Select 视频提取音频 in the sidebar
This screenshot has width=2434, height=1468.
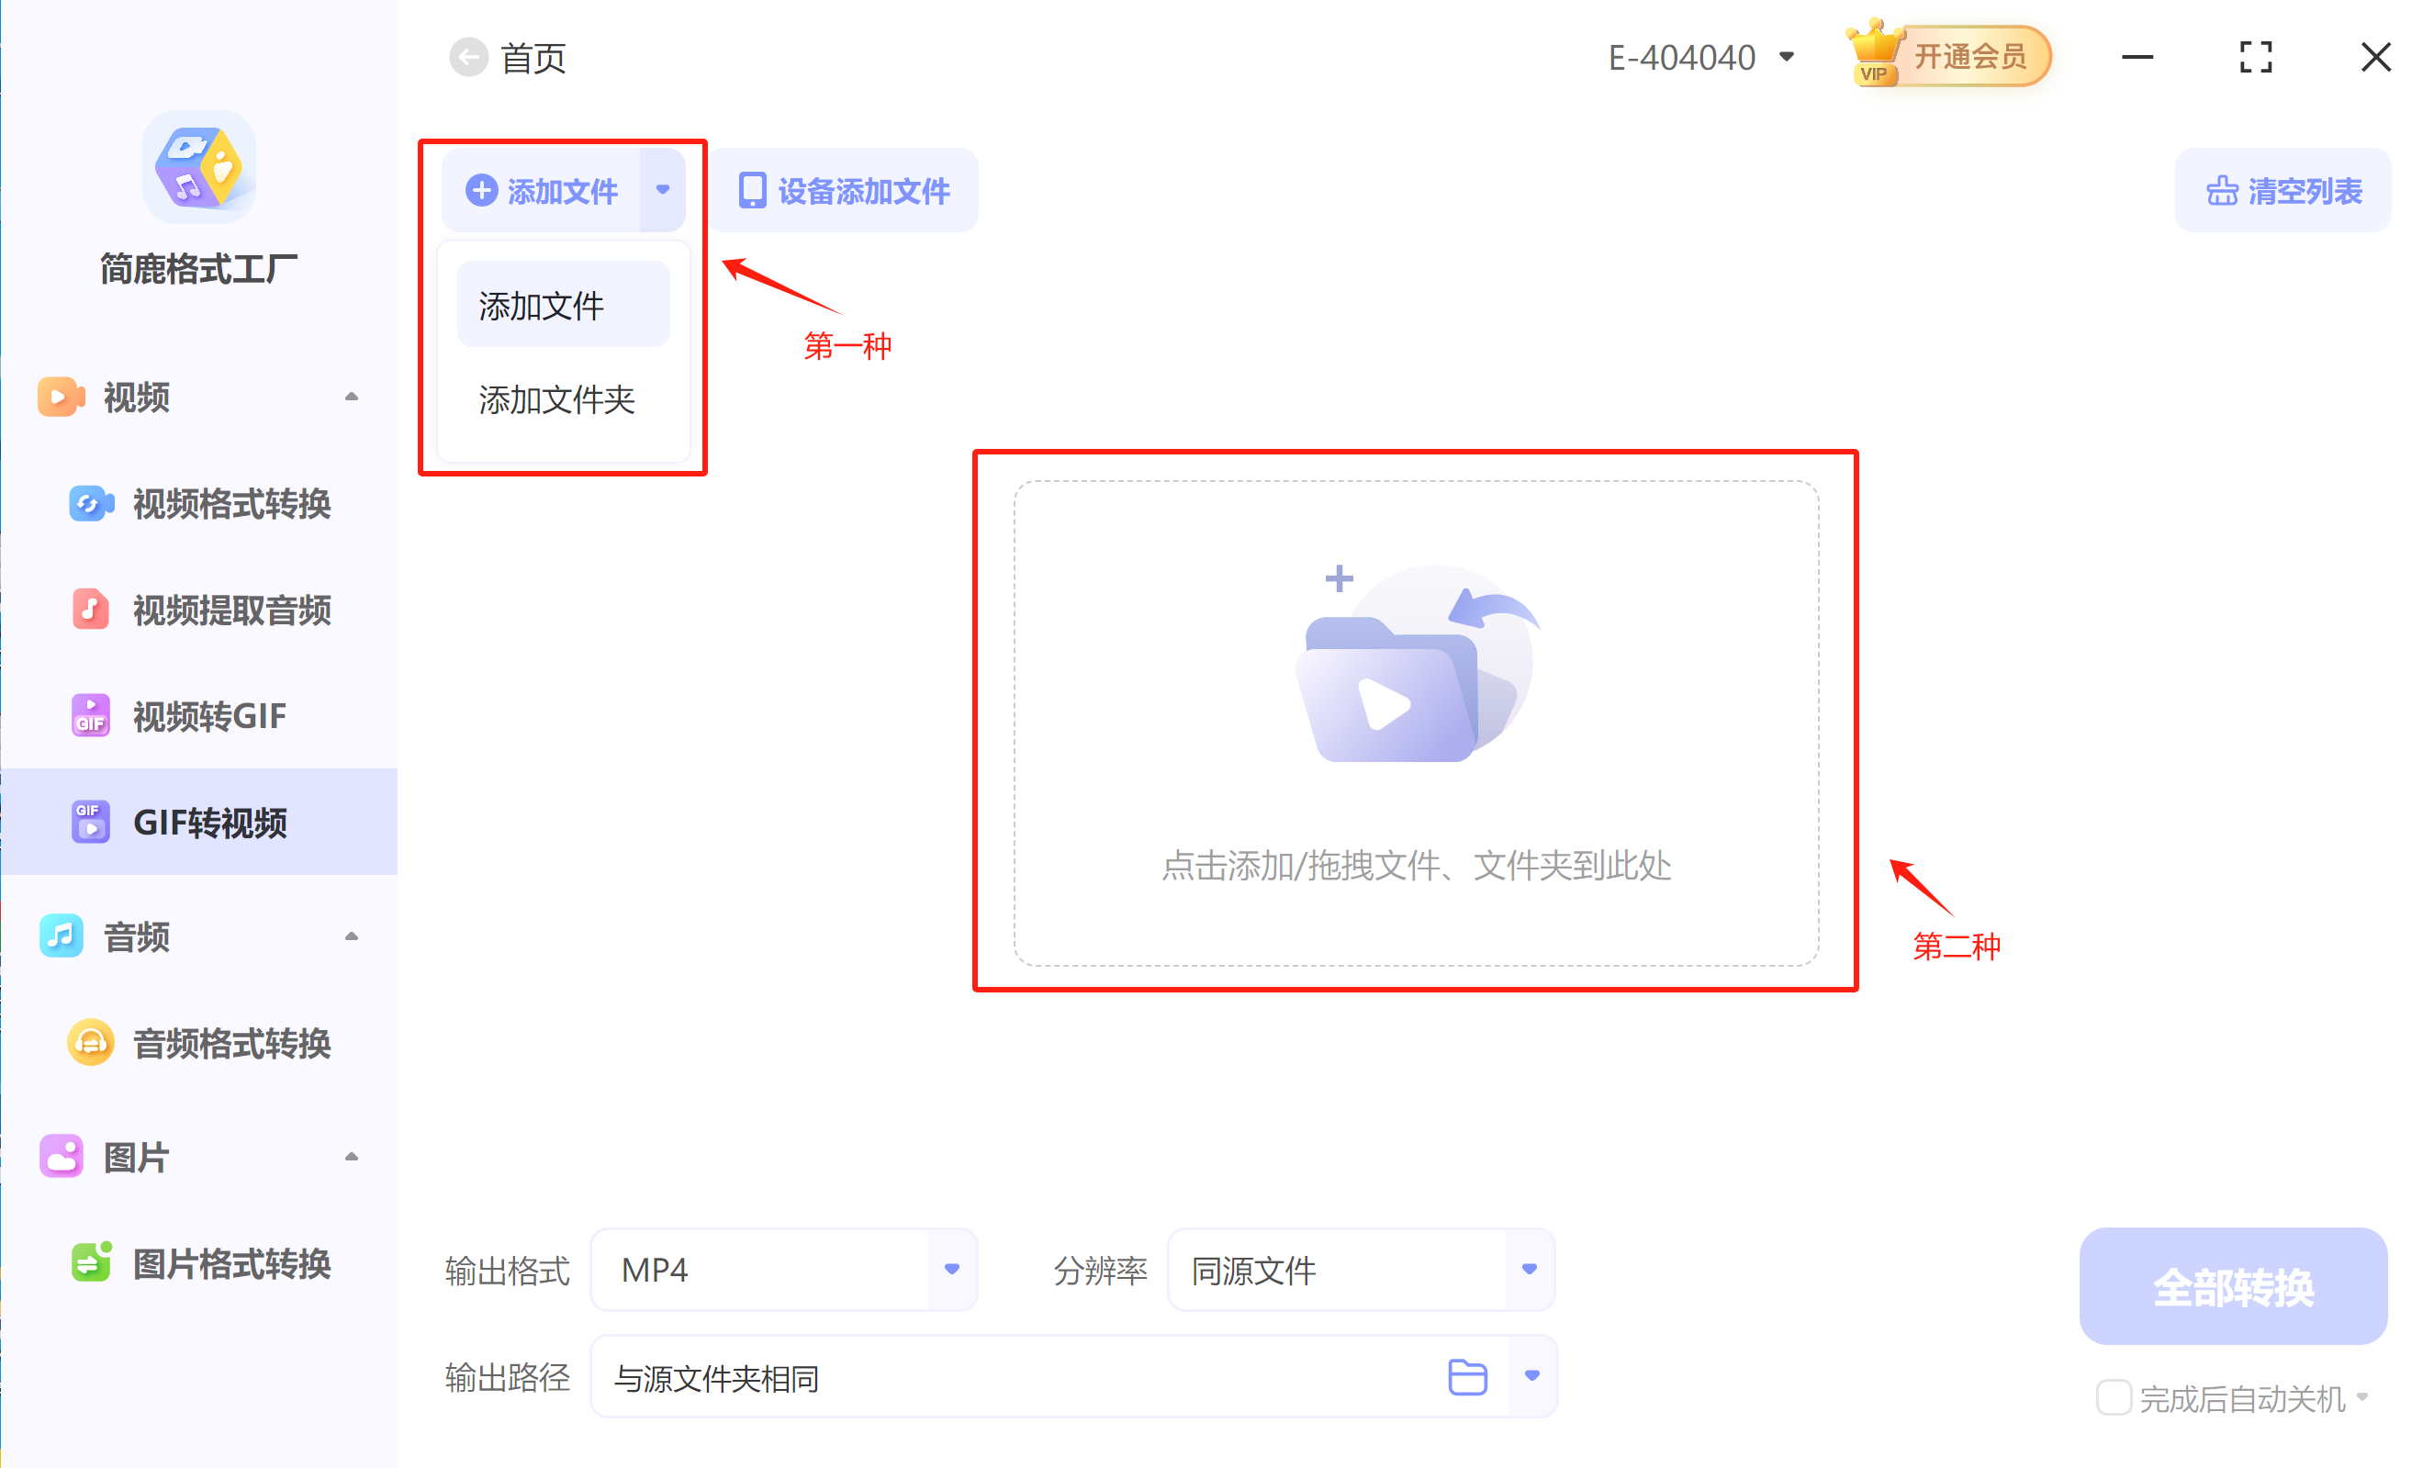point(230,610)
